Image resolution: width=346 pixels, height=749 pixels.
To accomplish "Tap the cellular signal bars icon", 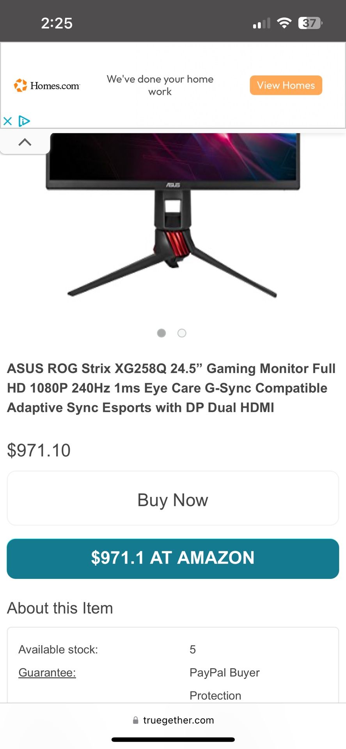I will coord(261,23).
